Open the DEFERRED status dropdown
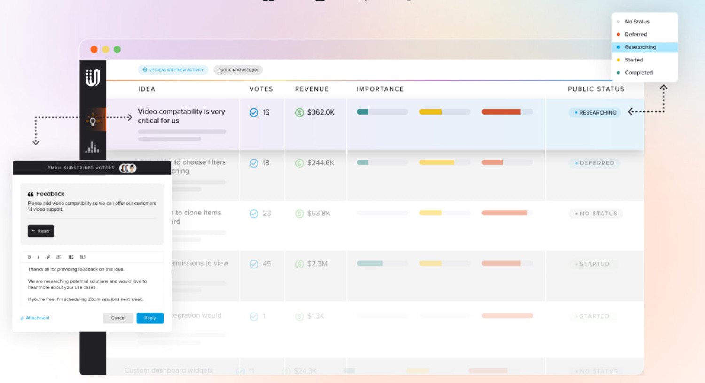The image size is (705, 383). coord(595,163)
